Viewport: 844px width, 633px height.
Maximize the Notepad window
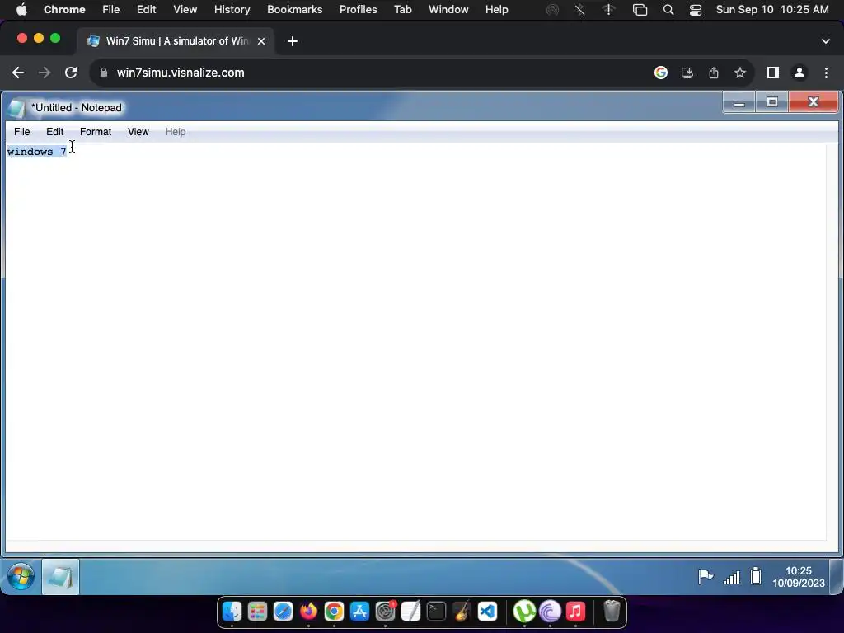point(771,102)
